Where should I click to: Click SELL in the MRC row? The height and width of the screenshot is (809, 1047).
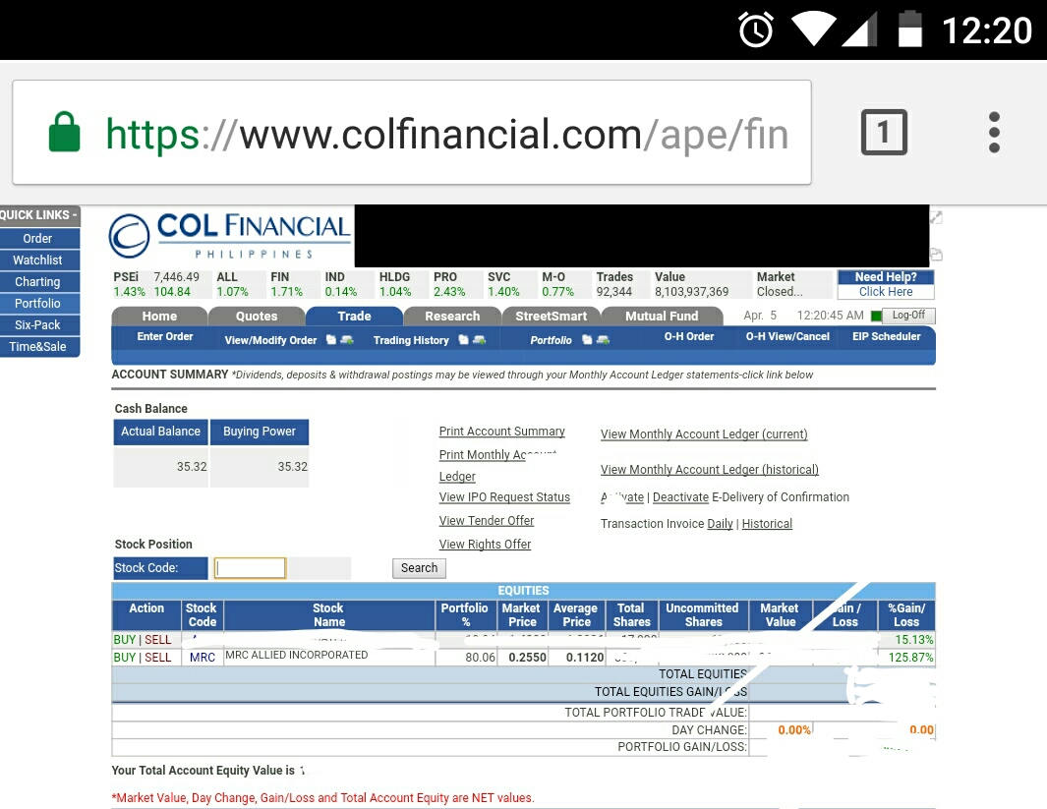[157, 657]
